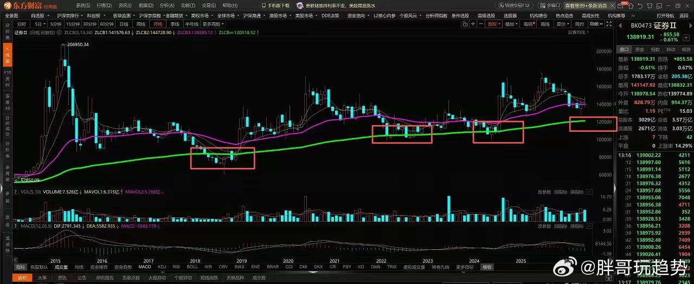Zoom in chart with plus icon
This screenshot has width=694, height=284.
473,24
